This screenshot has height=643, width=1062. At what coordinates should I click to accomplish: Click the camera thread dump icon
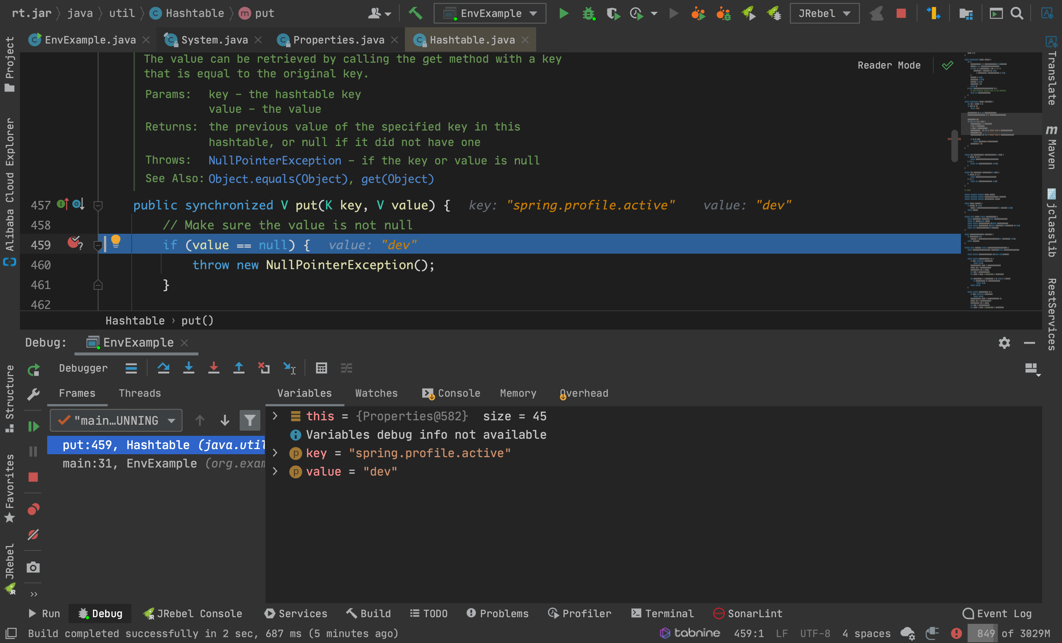click(33, 567)
